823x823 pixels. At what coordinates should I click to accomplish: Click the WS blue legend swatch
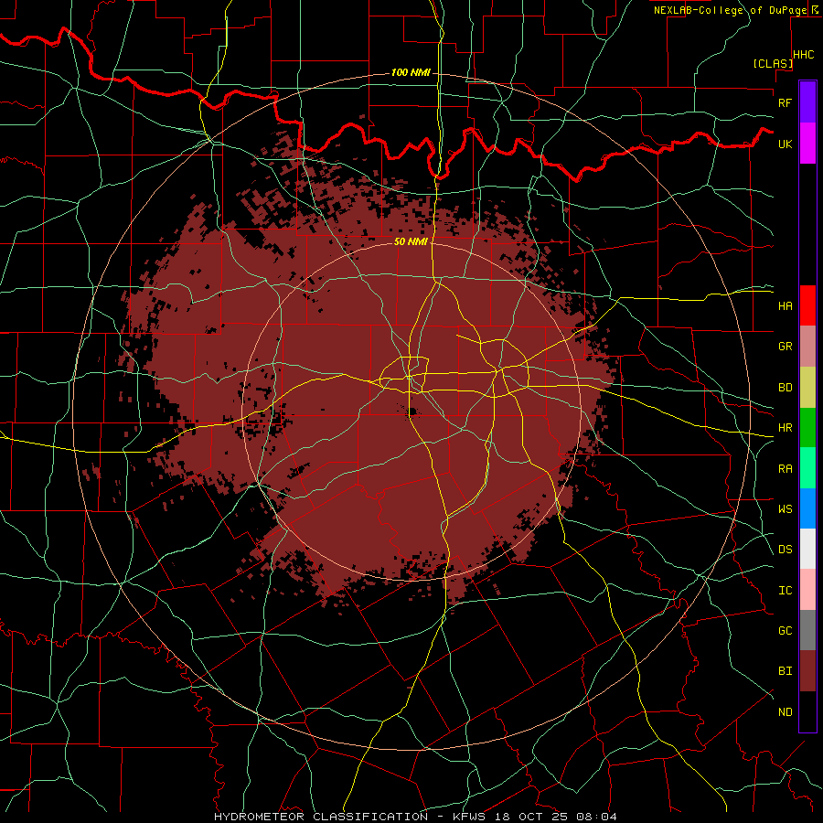pyautogui.click(x=807, y=508)
